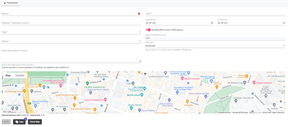Image resolution: width=288 pixels, height=127 pixels.
Task: Click the Pocha Korean restaurant marker
Action: [217, 87]
